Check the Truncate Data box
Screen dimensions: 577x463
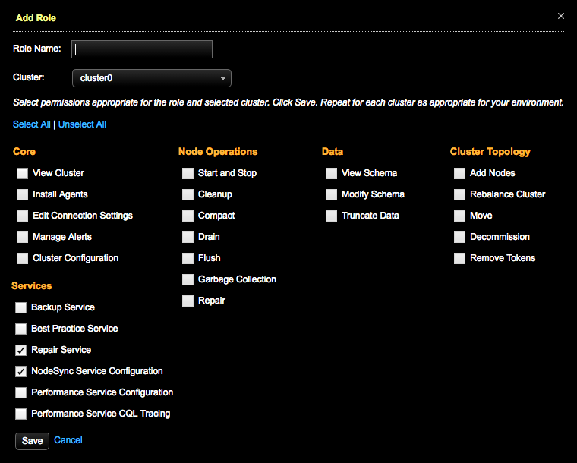pyautogui.click(x=331, y=216)
